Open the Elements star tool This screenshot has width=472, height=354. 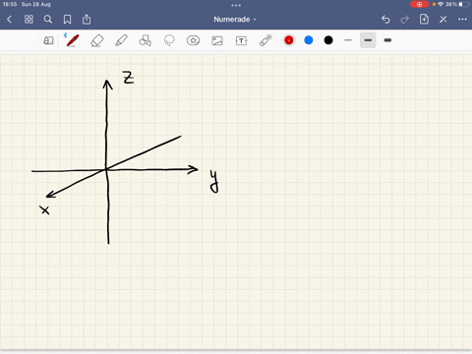point(193,40)
